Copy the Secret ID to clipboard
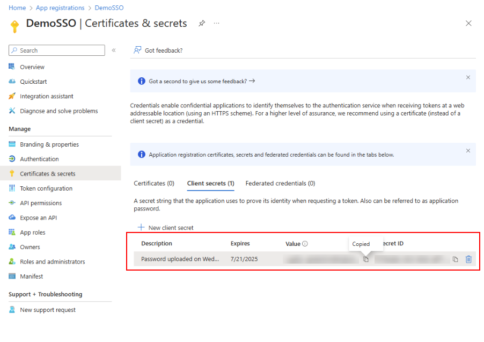This screenshot has height=342, width=484. point(455,259)
